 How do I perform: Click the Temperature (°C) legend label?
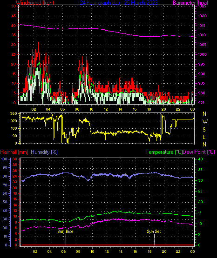(x=164, y=152)
